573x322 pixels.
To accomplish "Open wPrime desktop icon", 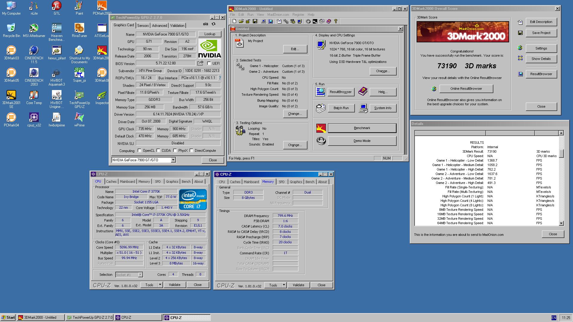I will click(x=79, y=120).
